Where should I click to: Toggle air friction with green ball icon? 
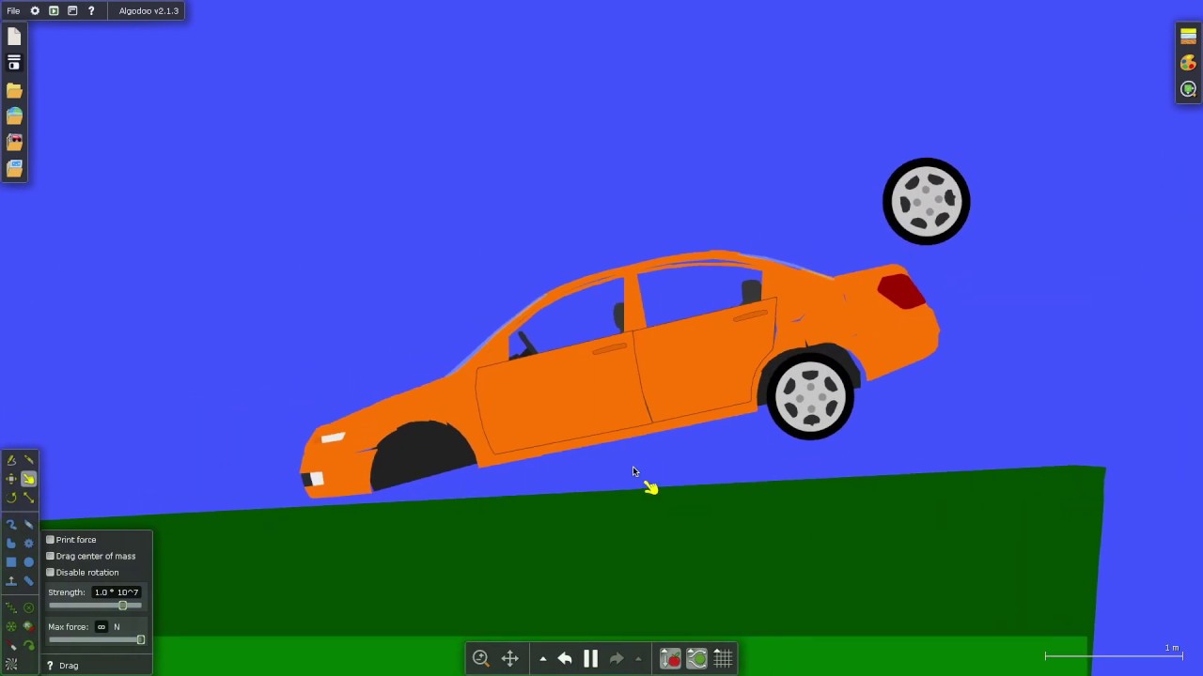click(x=696, y=659)
